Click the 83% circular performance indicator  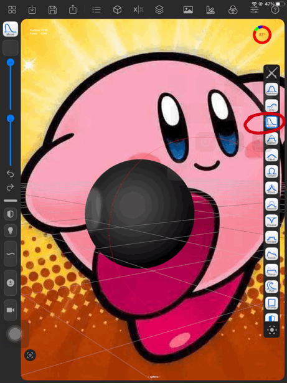(262, 35)
